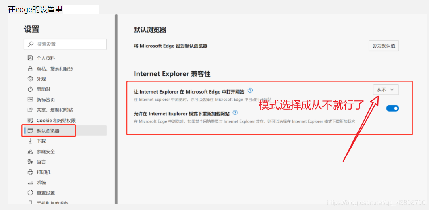This screenshot has height=210, width=429.
Task: Click the 搜索设置 search field
Action: tap(65, 44)
